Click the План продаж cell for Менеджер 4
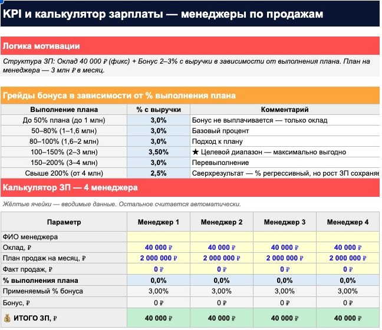 [x=348, y=258]
